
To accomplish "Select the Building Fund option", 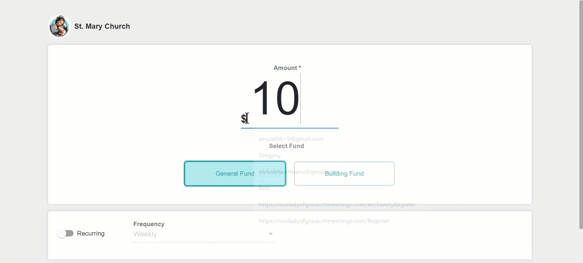I will click(344, 174).
